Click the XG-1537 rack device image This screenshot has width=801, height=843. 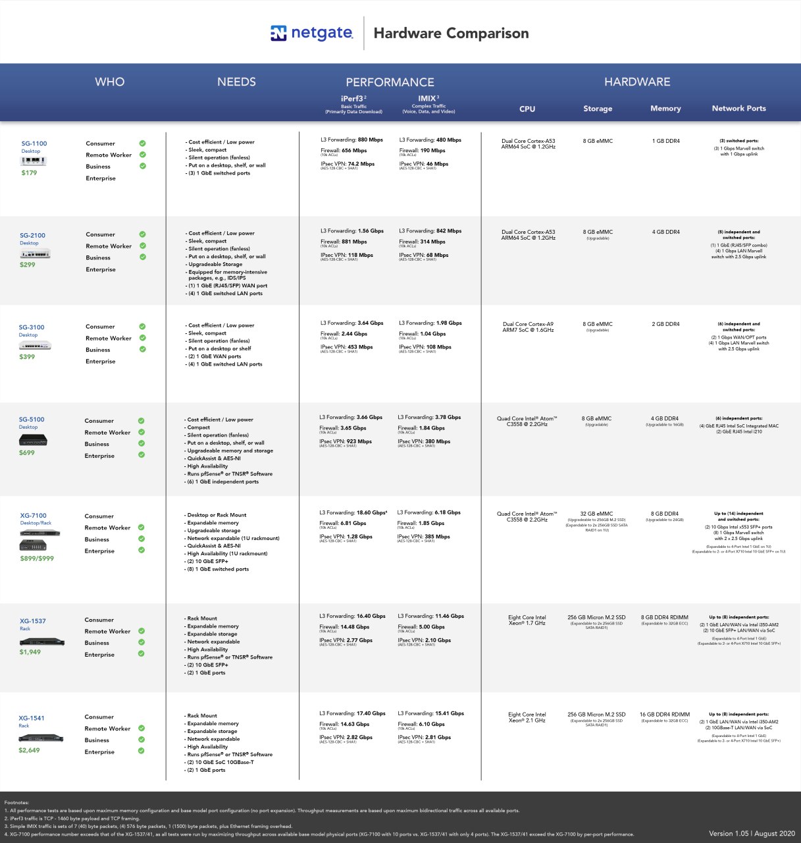[42, 641]
